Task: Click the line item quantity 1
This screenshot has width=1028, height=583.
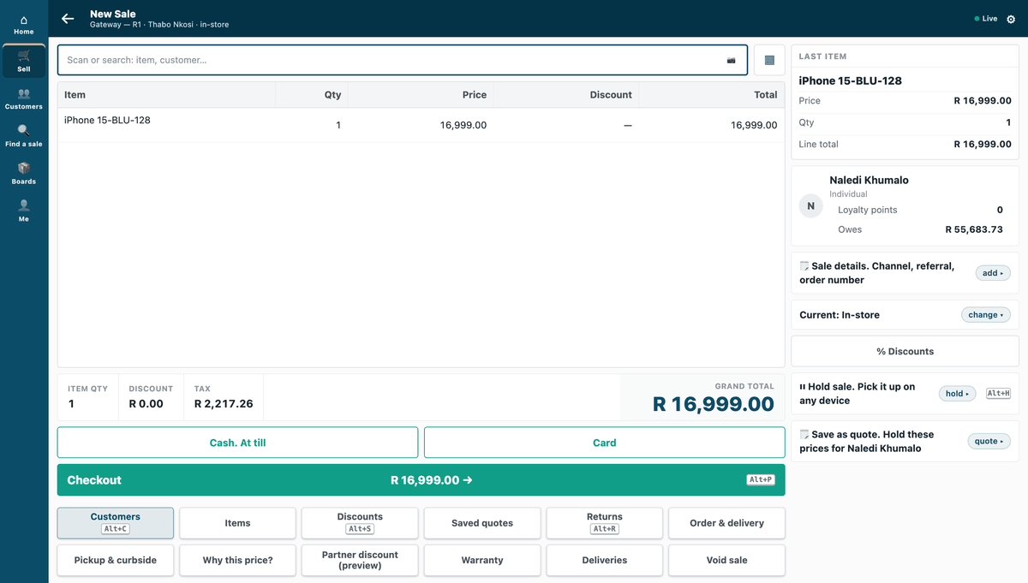Action: pos(338,125)
